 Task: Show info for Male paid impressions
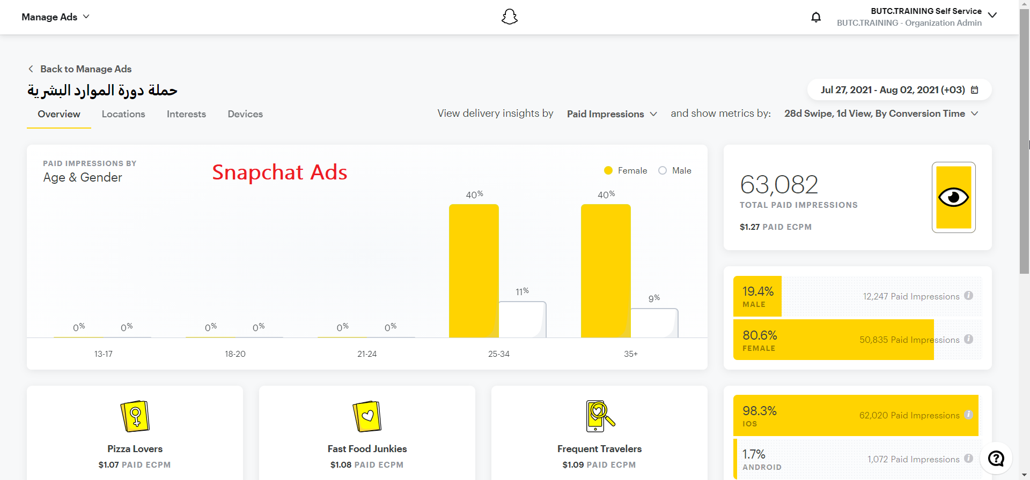tap(968, 296)
